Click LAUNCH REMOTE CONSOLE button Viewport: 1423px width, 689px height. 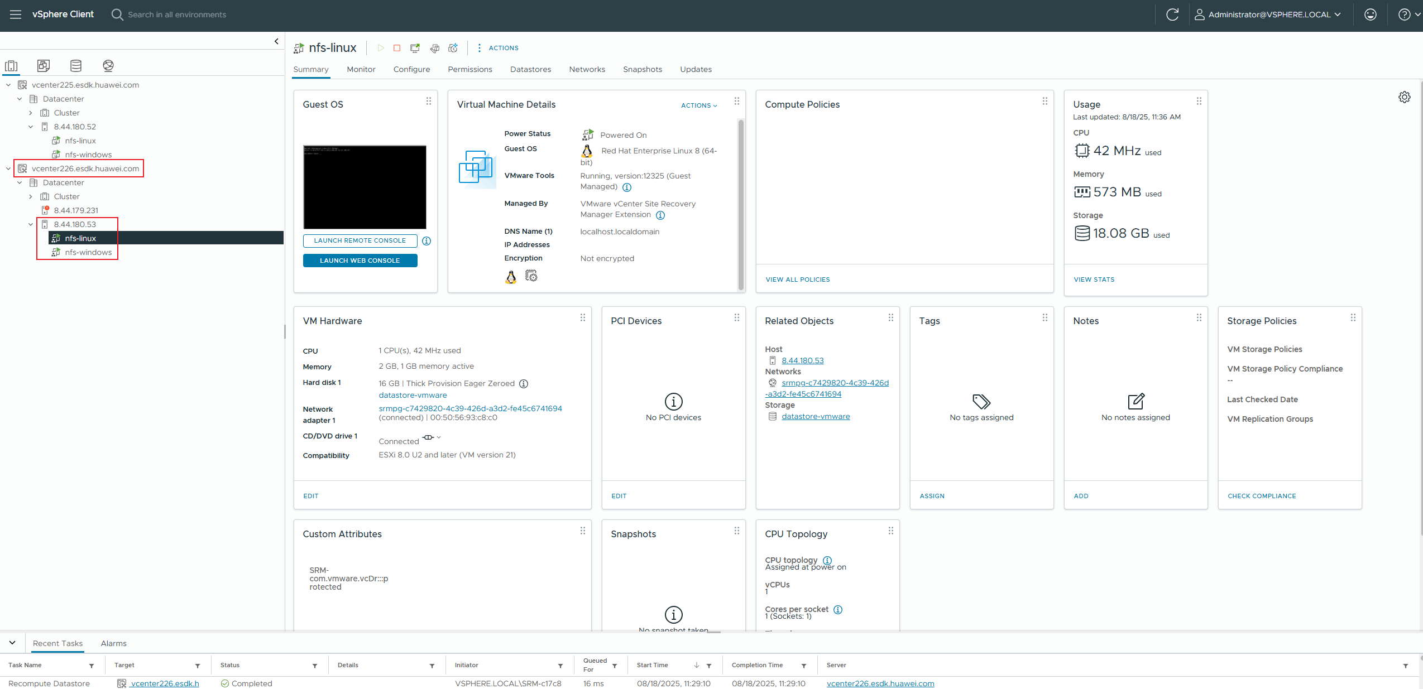360,240
